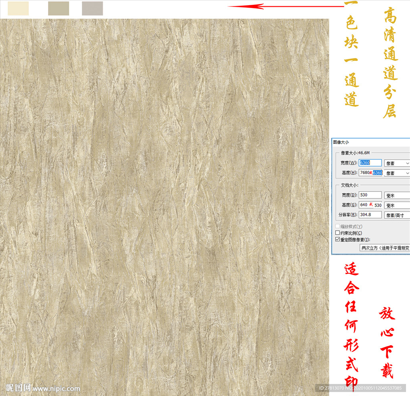
Task: Click the pixel height field showing 7680
Action: pos(370,173)
